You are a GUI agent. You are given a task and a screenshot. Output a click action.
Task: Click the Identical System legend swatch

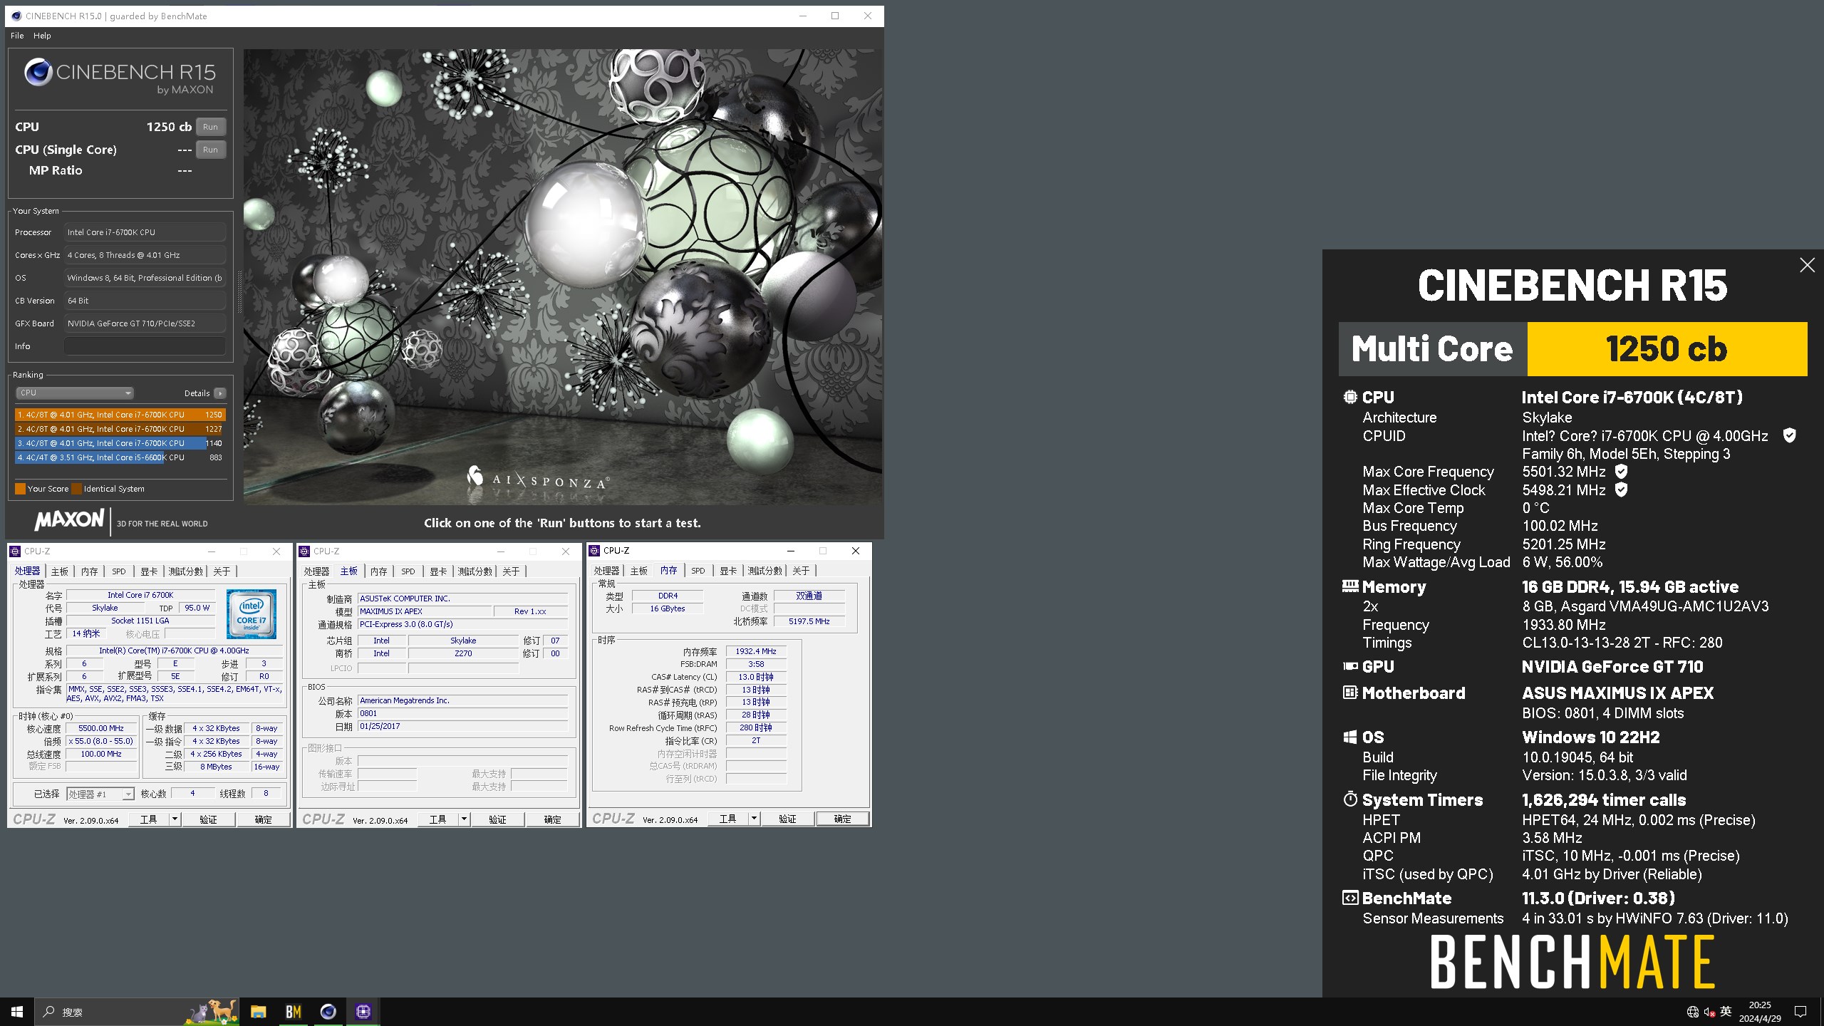pos(76,489)
